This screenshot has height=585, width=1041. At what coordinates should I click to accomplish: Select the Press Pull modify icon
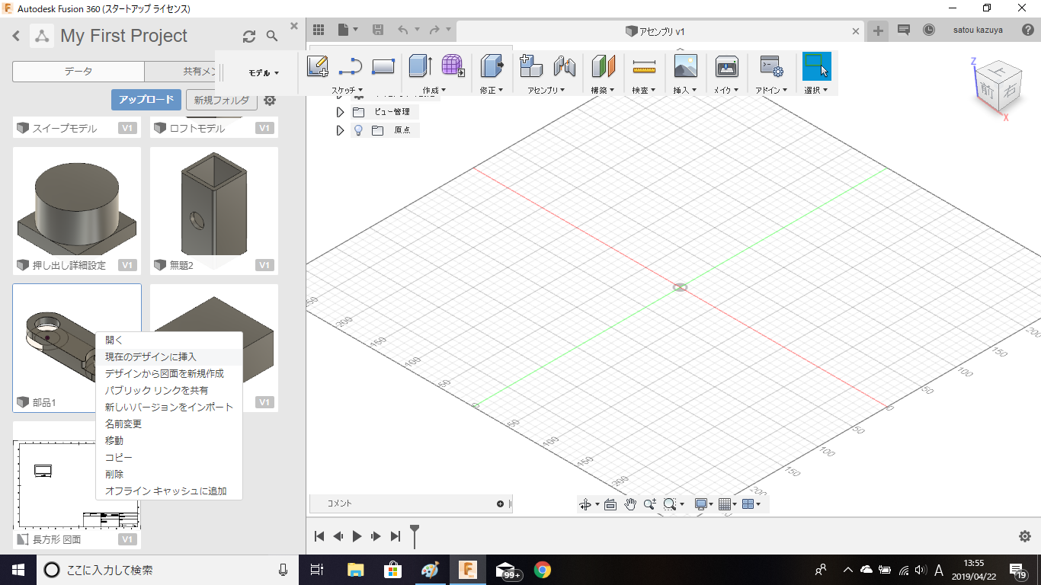tap(492, 66)
